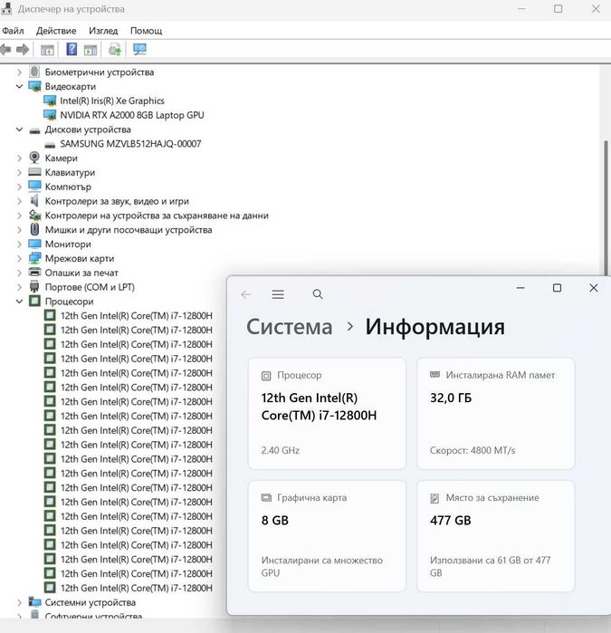Collapse the Процесори node
This screenshot has height=633, width=611.
pos(19,302)
